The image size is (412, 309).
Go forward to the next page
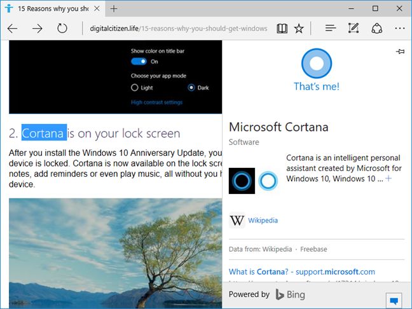coord(38,29)
